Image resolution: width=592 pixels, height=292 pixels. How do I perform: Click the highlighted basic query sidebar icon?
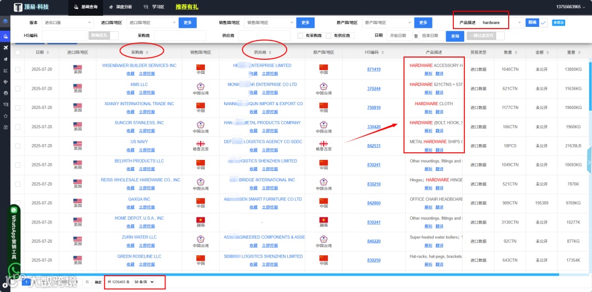tap(5, 36)
